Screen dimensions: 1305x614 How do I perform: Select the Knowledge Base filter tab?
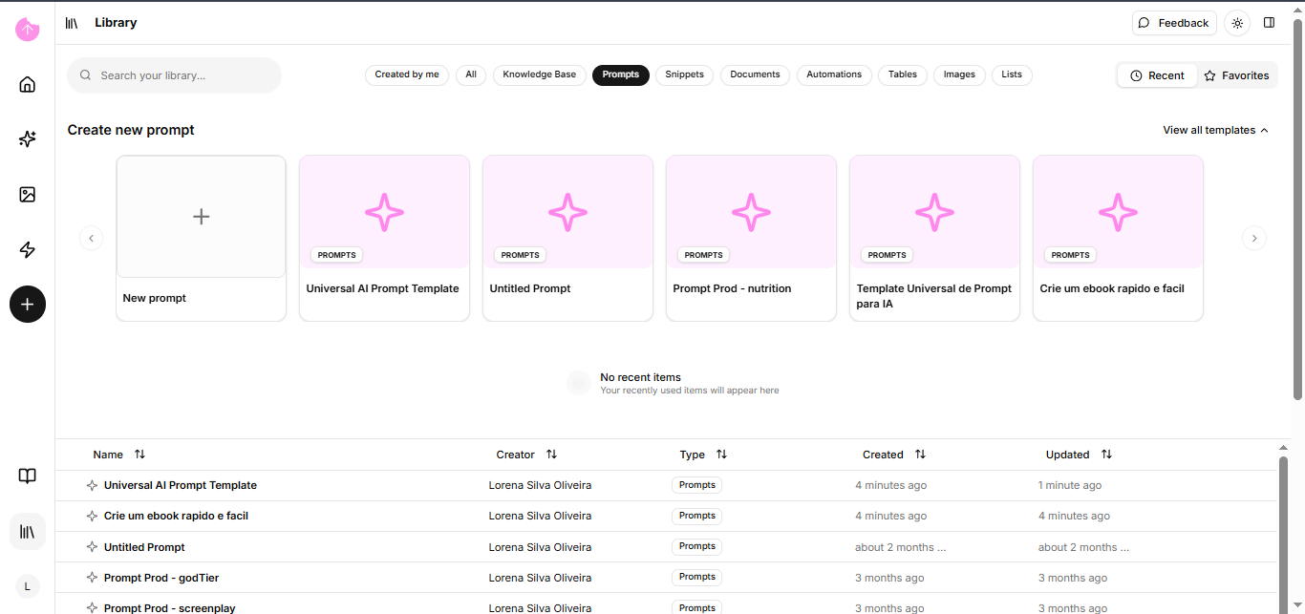[539, 74]
